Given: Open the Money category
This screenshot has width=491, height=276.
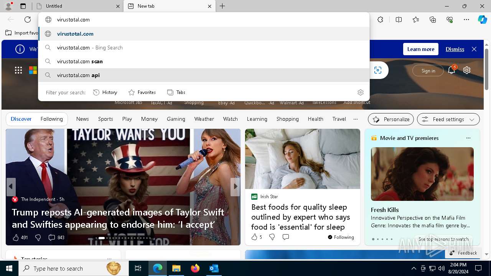Looking at the screenshot, I should click(x=149, y=119).
